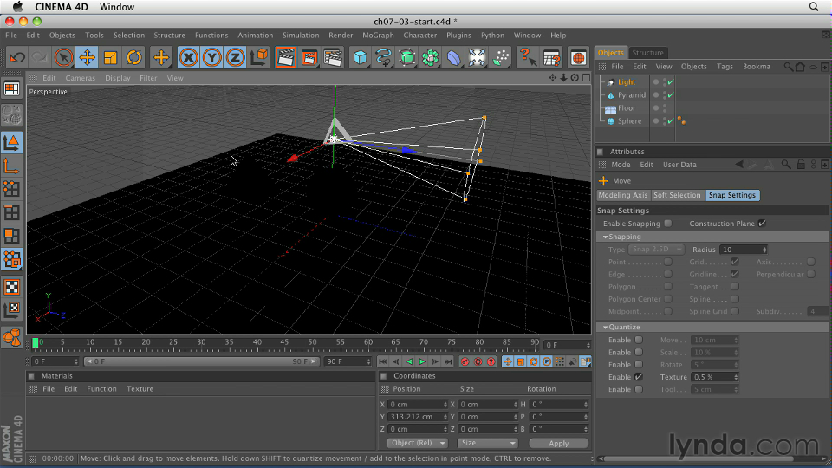Switch to Structure tab
Screen dimensions: 832x468
click(x=647, y=53)
